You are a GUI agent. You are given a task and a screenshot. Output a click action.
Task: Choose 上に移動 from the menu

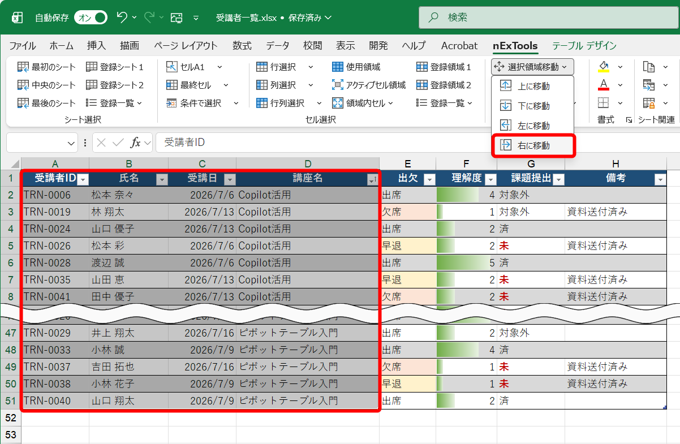533,86
